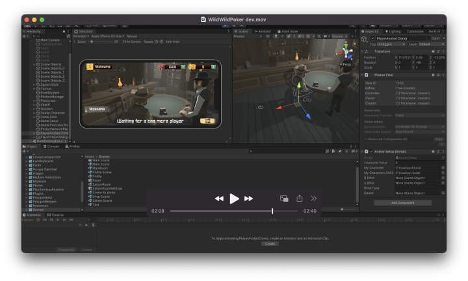The image size is (468, 281).
Task: Open the Observable Search dropdown
Action: [x=420, y=132]
